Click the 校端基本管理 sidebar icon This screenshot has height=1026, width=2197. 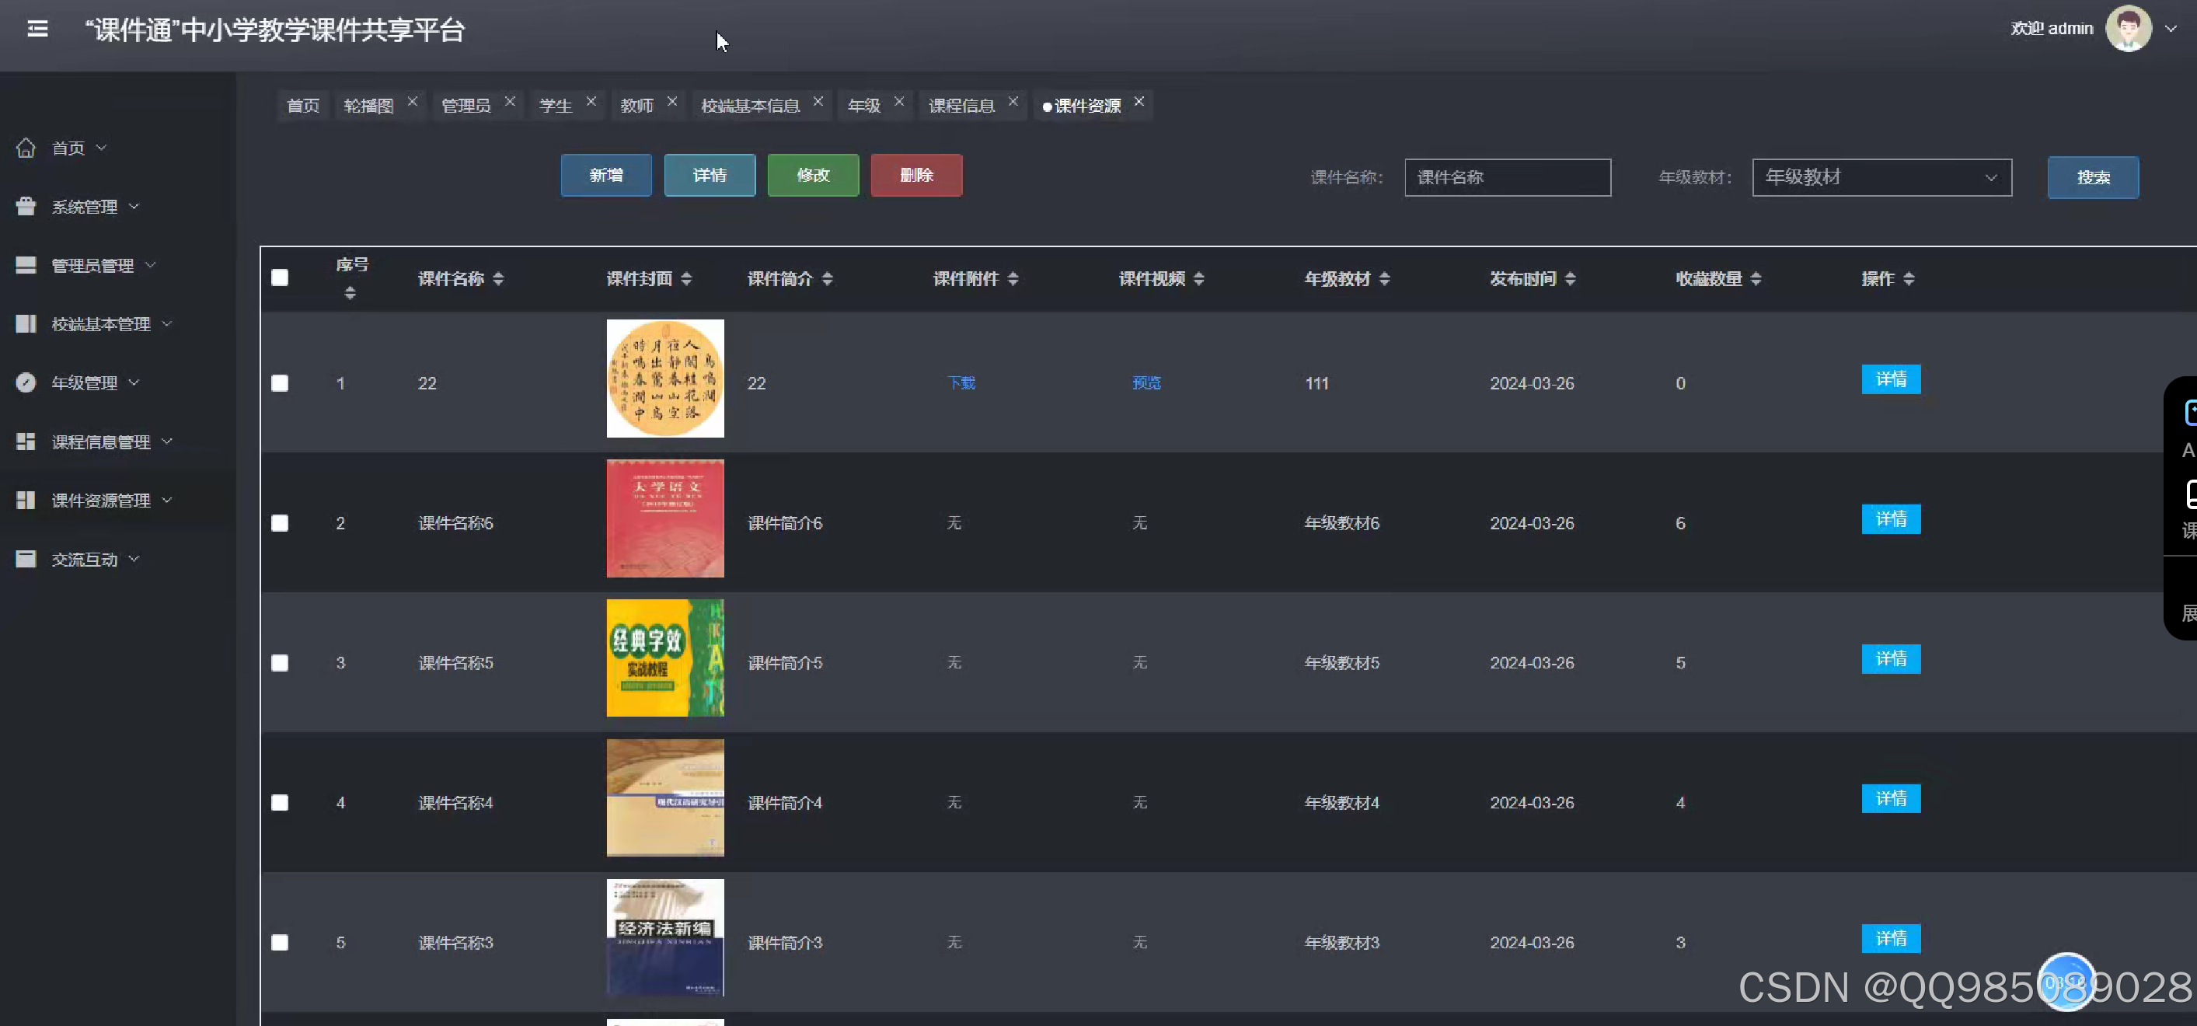(26, 323)
